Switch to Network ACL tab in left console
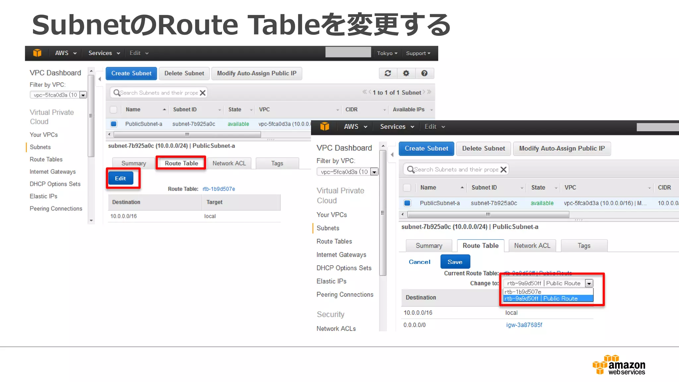The image size is (679, 382). point(229,163)
